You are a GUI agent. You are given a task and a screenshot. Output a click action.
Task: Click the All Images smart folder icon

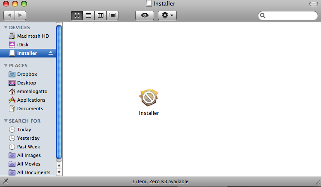(12, 156)
